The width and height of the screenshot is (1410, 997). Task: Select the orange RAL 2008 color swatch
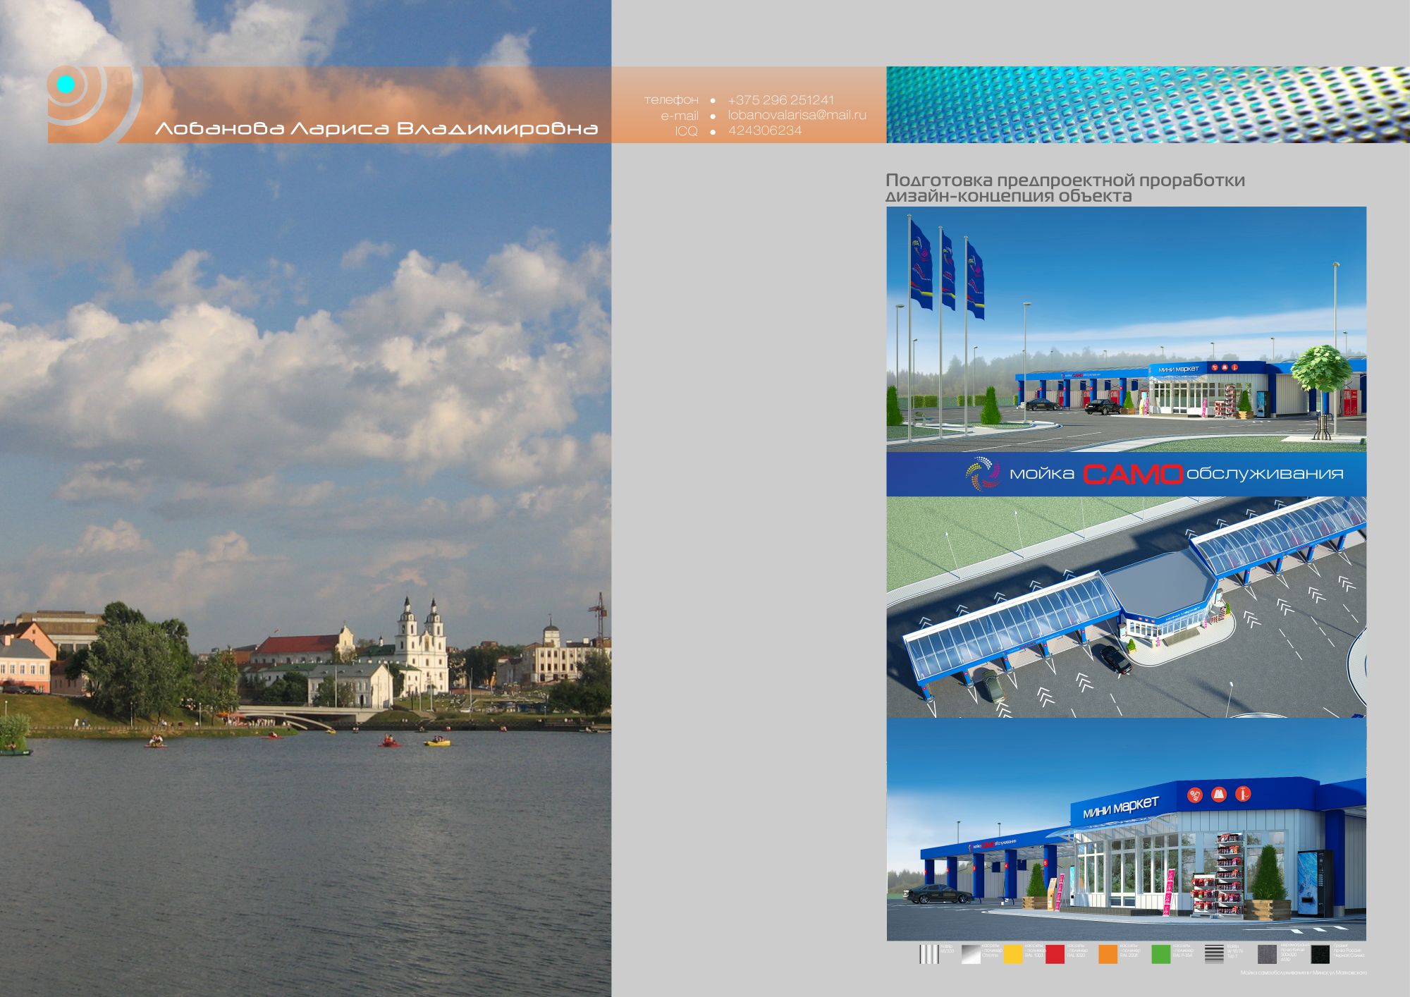coord(1108,954)
